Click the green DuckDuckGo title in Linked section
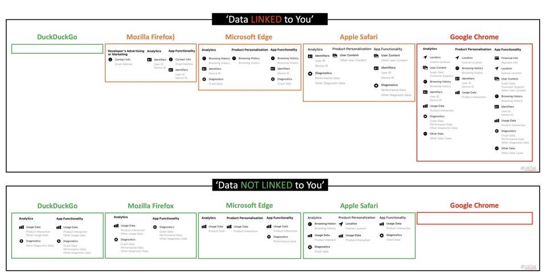The height and width of the screenshot is (277, 546). pos(58,37)
